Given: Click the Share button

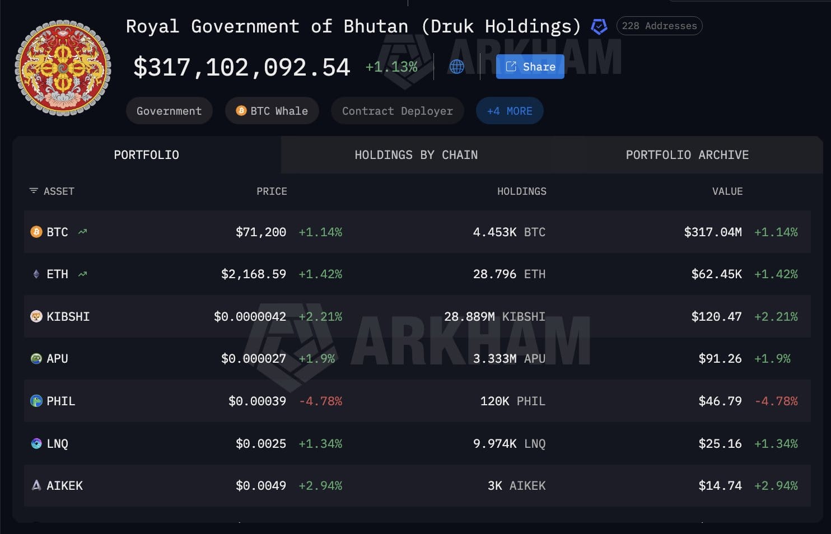Looking at the screenshot, I should point(529,67).
